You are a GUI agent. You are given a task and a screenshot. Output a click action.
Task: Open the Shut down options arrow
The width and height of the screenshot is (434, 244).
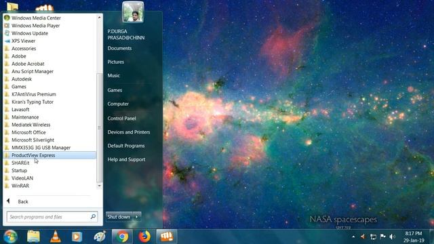pyautogui.click(x=137, y=217)
